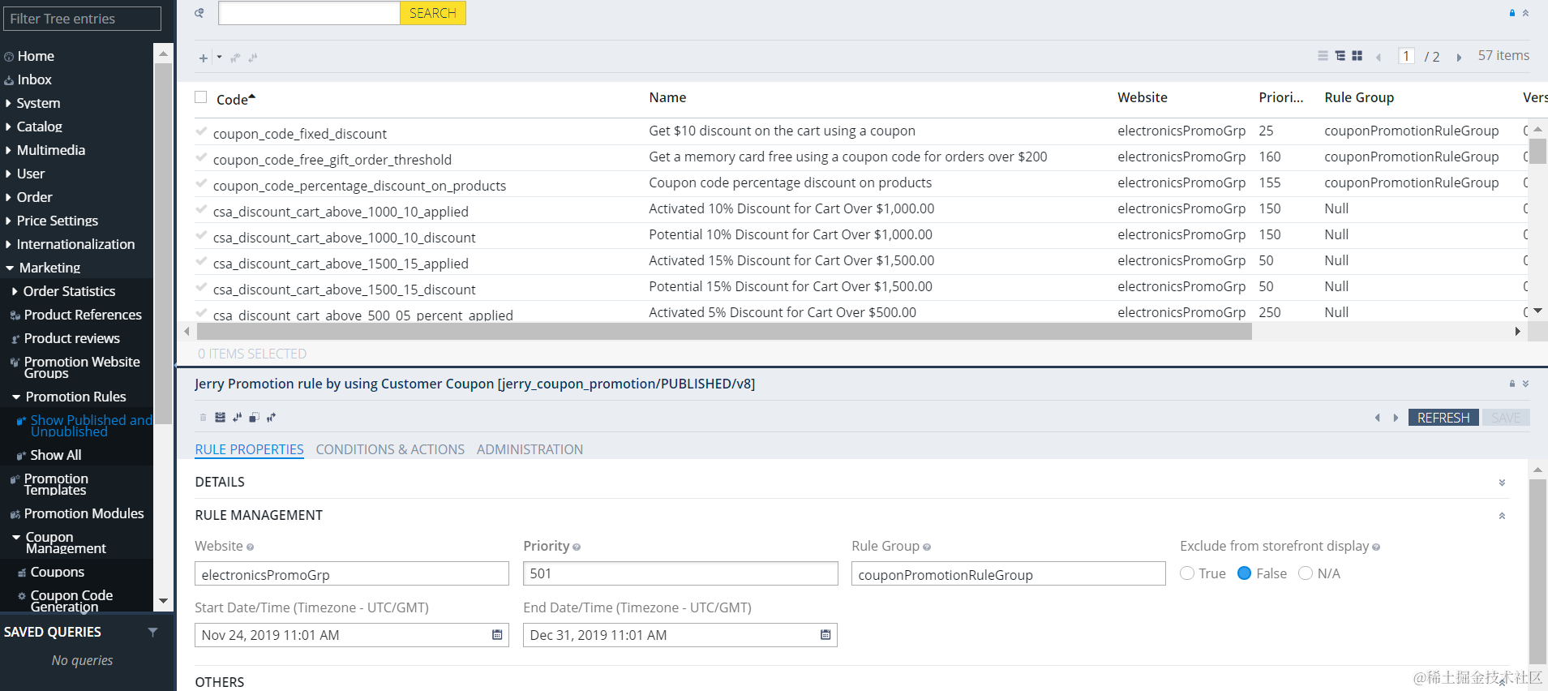Switch to grid view mode icon
The height and width of the screenshot is (691, 1548).
(x=1357, y=56)
